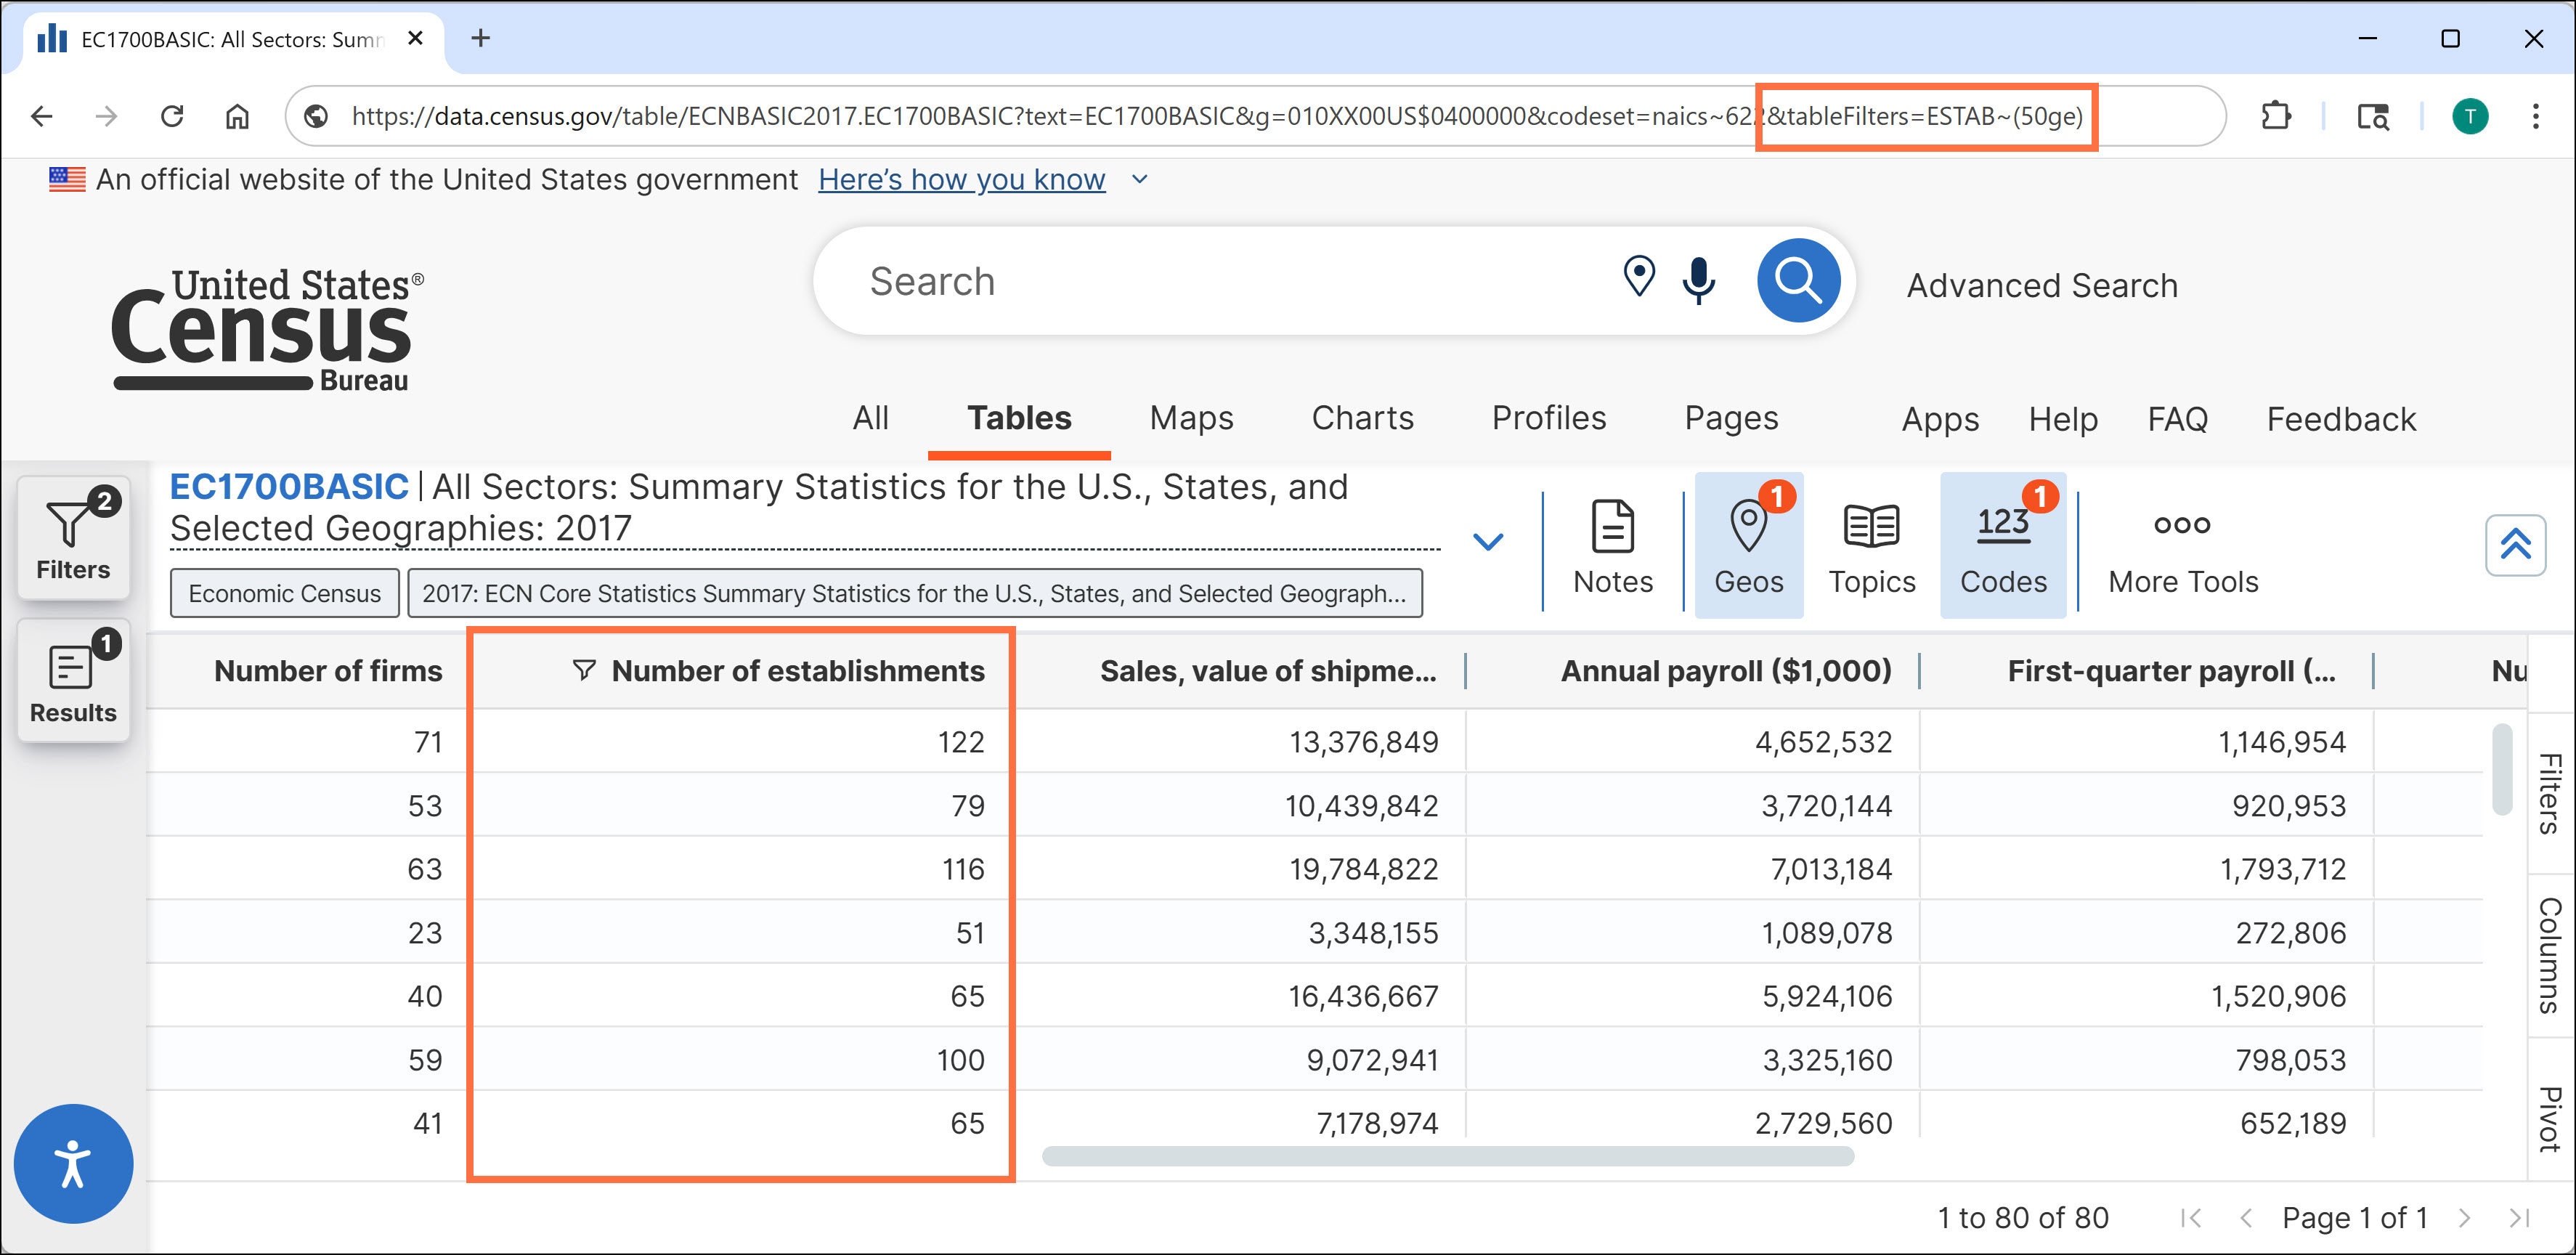Image resolution: width=2576 pixels, height=1255 pixels.
Task: Toggle the Results panel
Action: point(73,681)
